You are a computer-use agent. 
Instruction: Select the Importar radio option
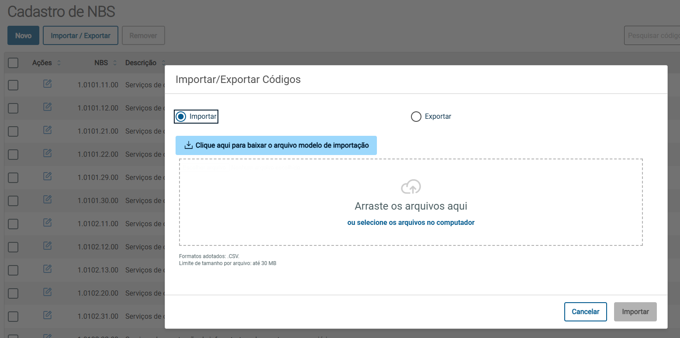(x=181, y=117)
